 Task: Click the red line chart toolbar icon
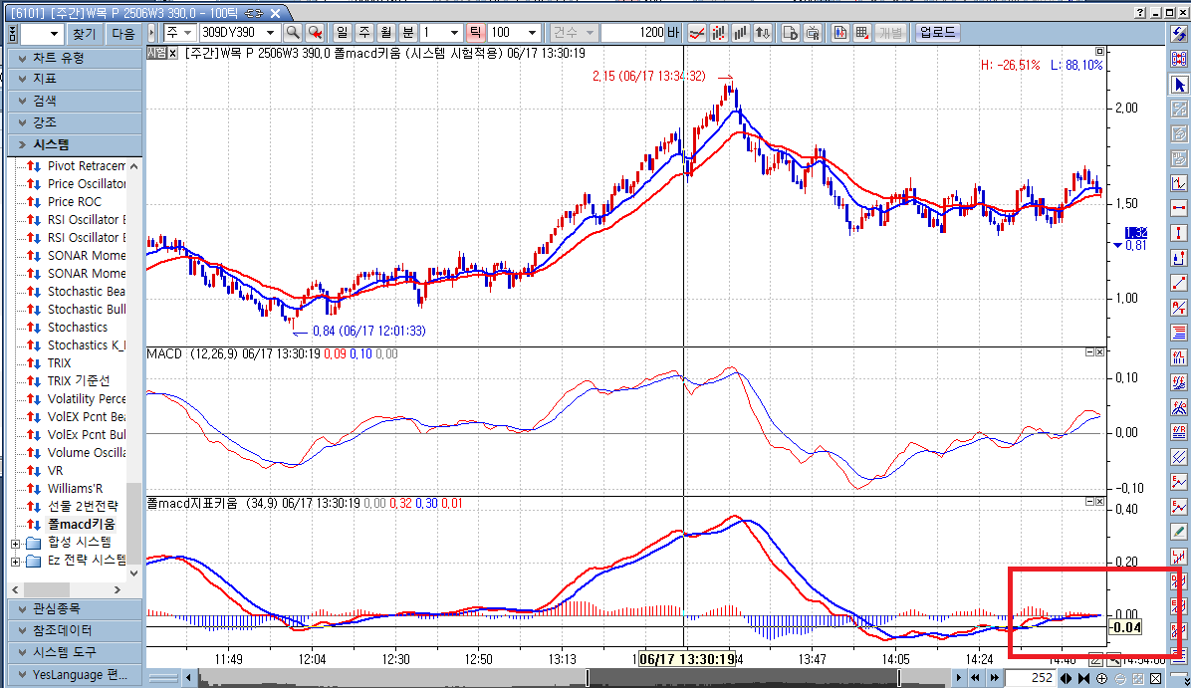(x=698, y=33)
